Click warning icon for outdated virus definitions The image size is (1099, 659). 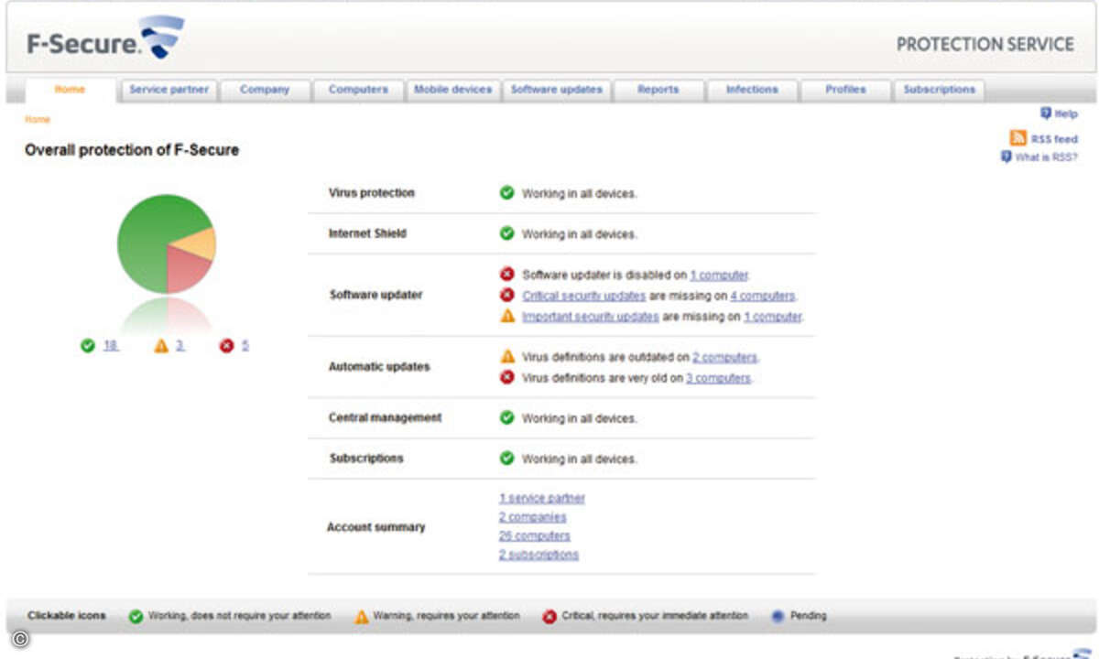pos(506,356)
